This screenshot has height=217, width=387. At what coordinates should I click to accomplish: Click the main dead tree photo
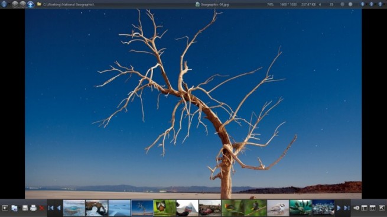[x=193, y=104]
